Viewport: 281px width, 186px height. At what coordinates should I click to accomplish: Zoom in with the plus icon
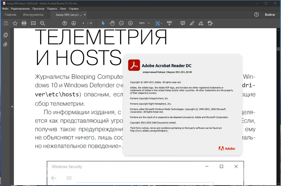point(130,23)
